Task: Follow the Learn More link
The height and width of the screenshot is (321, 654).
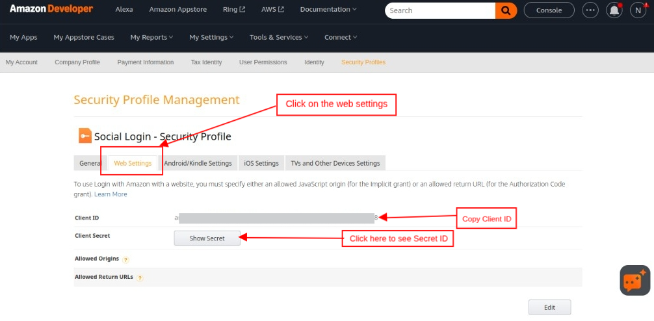Action: click(111, 194)
